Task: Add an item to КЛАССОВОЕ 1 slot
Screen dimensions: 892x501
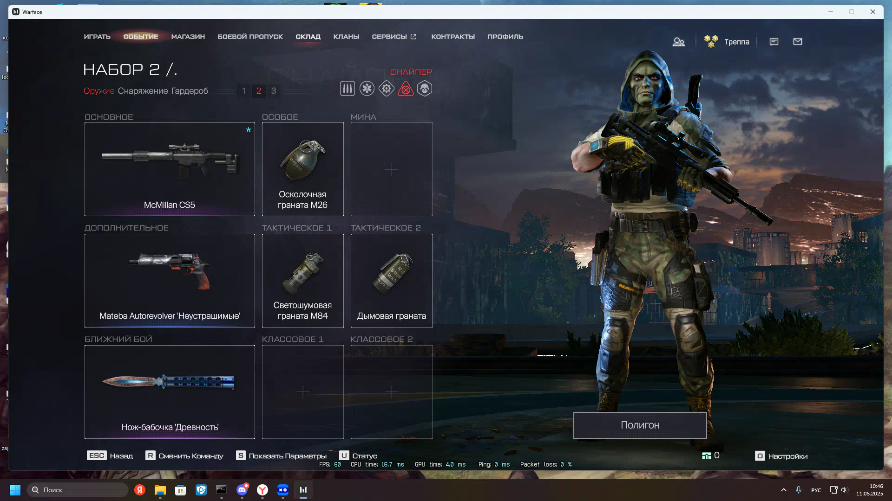Action: click(303, 392)
